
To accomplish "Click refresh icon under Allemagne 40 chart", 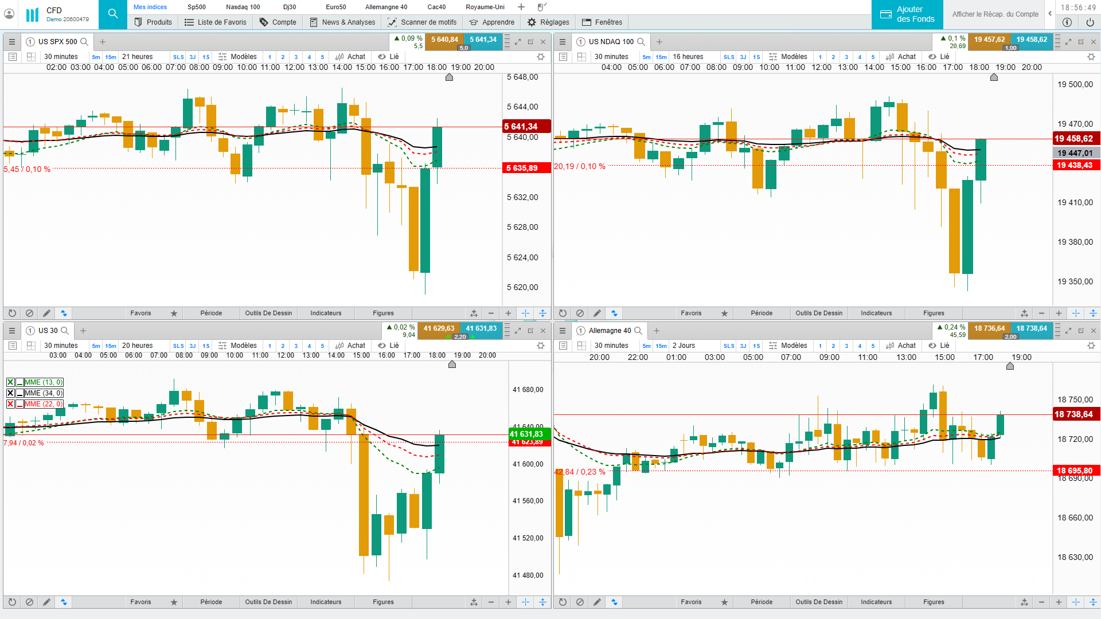I will [563, 602].
